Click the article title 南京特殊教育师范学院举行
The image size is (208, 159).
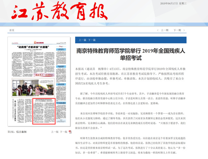click(131, 54)
